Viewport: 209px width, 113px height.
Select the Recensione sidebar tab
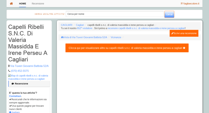pyautogui.click(x=29, y=84)
